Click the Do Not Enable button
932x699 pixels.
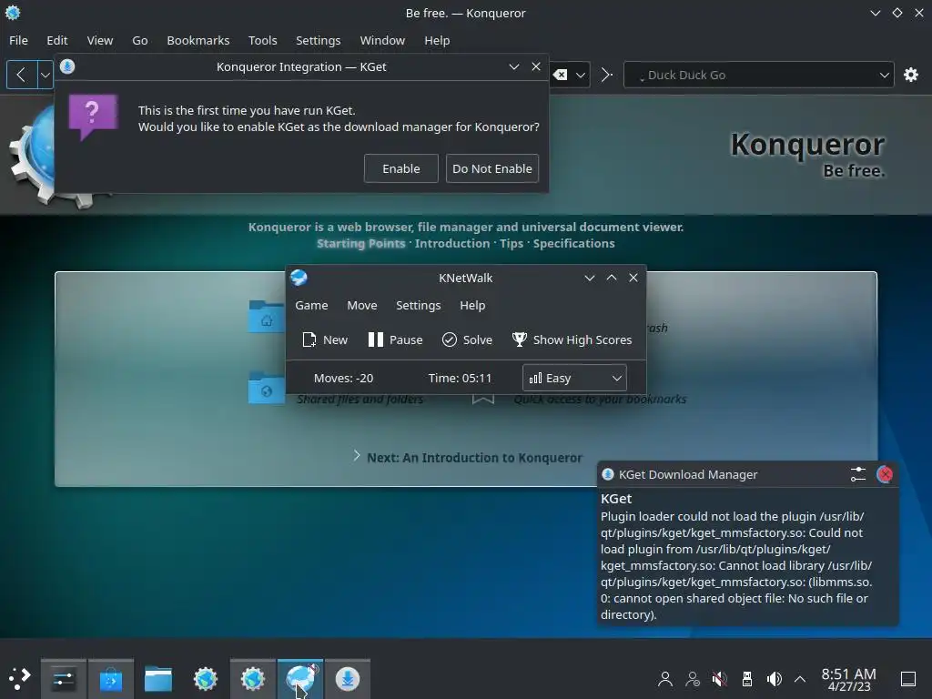point(492,168)
